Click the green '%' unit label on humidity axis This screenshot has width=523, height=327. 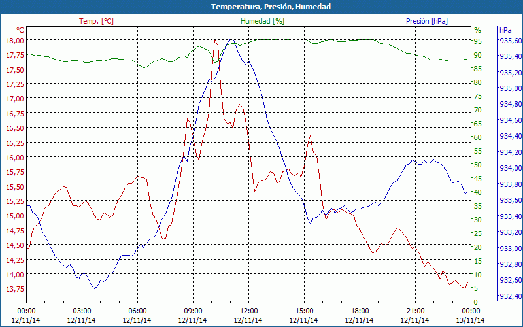pyautogui.click(x=478, y=30)
